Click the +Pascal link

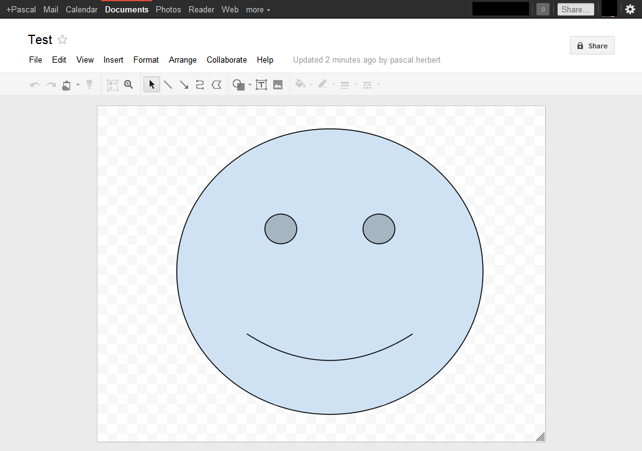coord(21,9)
